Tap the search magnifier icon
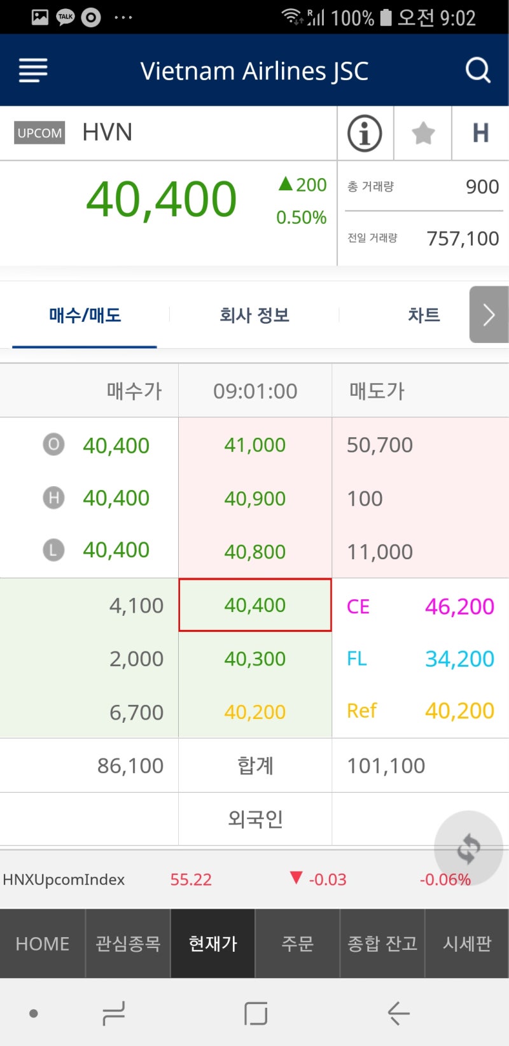 [477, 70]
